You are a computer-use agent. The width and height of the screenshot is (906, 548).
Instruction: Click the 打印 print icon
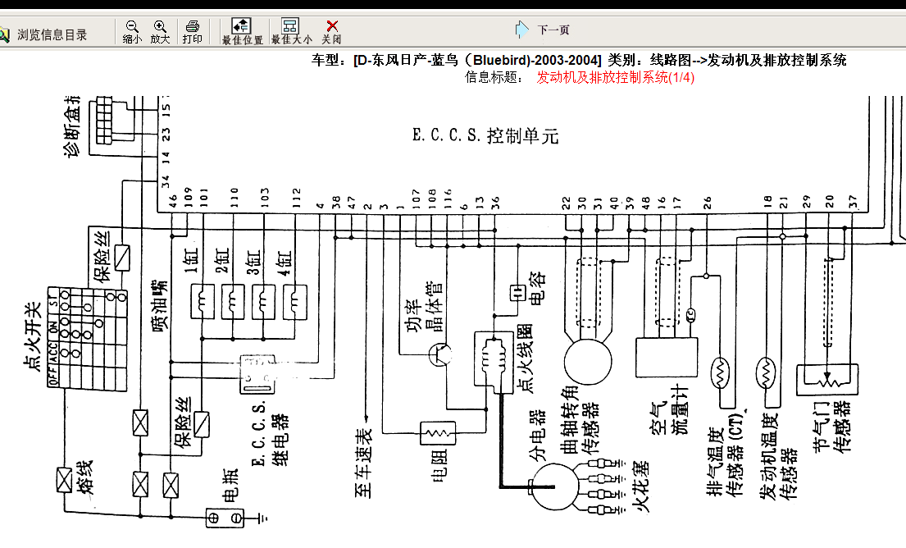pyautogui.click(x=193, y=26)
